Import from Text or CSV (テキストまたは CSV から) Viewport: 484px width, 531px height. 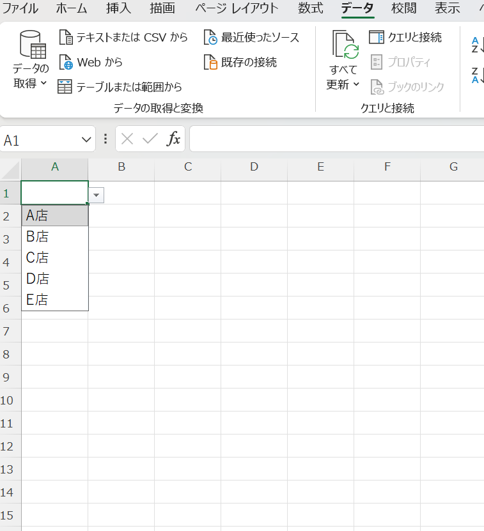123,38
